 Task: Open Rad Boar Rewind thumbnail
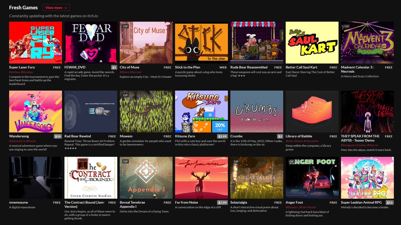tap(91, 112)
